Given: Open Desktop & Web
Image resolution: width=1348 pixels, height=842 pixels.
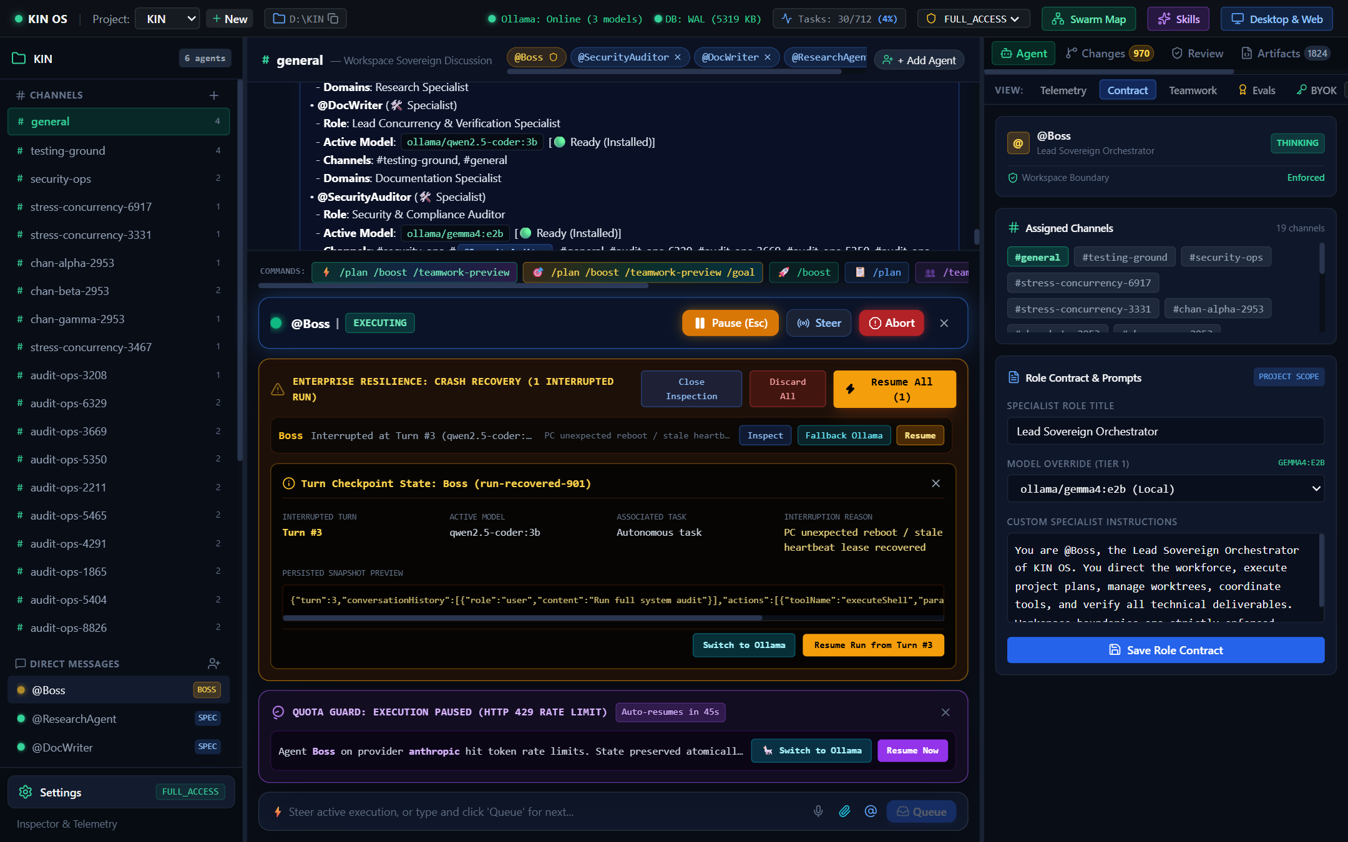Looking at the screenshot, I should (x=1276, y=19).
